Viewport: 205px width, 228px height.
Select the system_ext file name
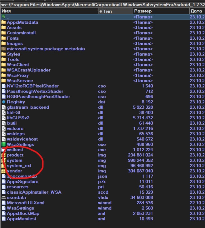tap(19, 166)
